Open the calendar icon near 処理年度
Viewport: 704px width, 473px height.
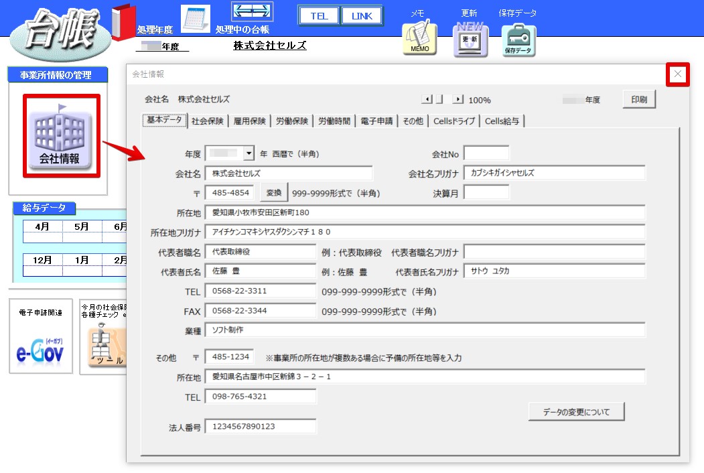coord(196,18)
